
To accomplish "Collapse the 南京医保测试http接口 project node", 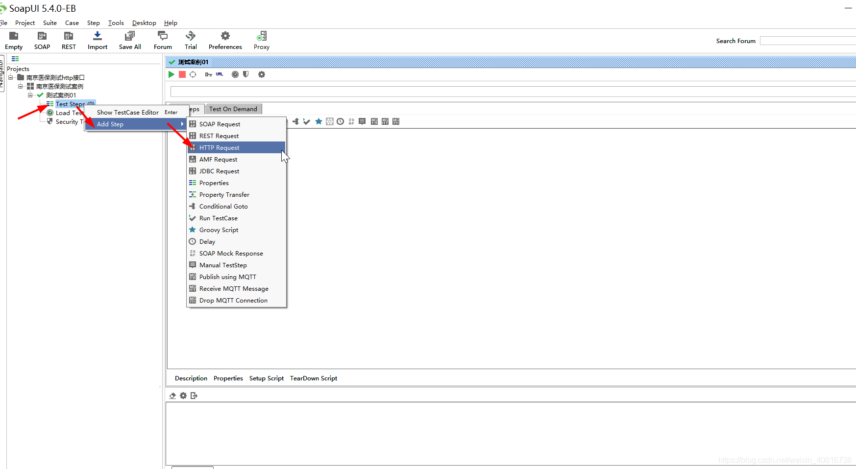I will (11, 77).
